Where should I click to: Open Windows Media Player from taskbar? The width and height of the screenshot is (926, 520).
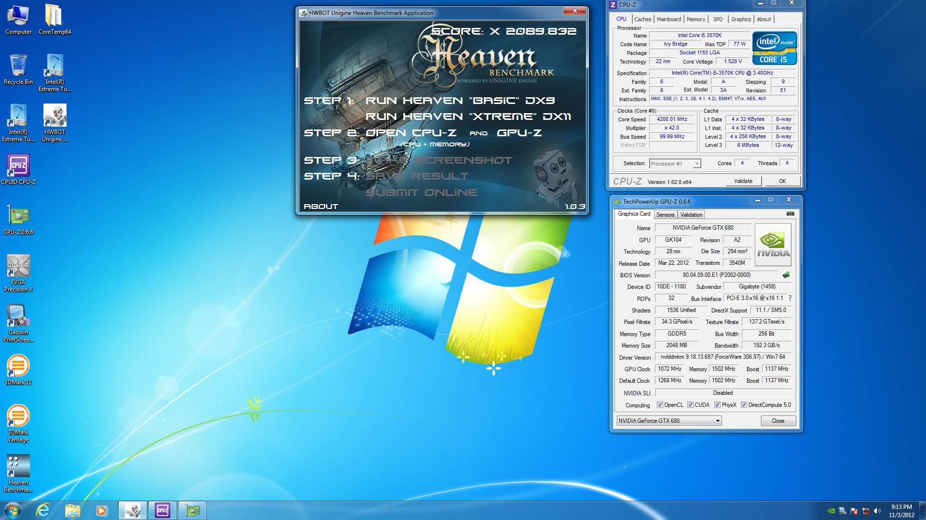coord(101,510)
